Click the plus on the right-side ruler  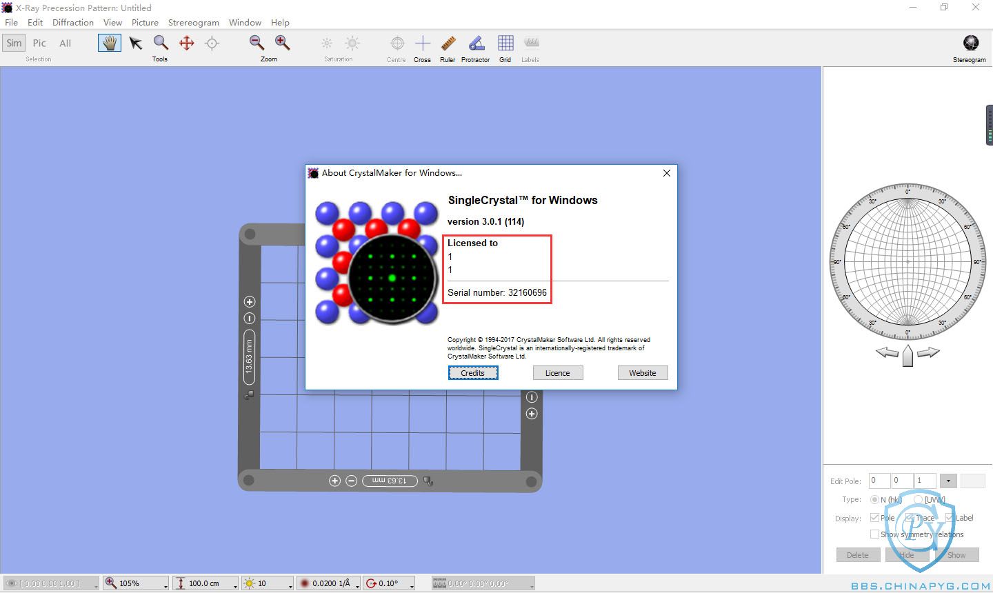pyautogui.click(x=532, y=414)
